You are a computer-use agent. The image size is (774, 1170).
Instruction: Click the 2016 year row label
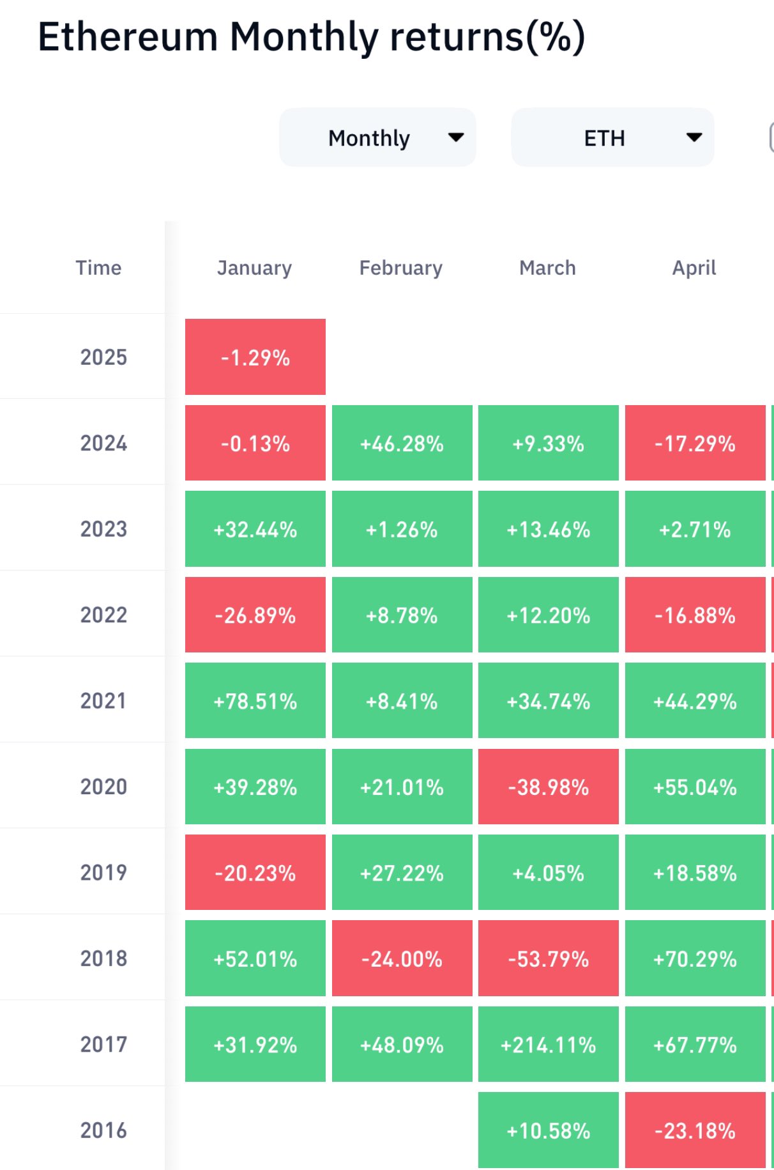[x=103, y=1130]
